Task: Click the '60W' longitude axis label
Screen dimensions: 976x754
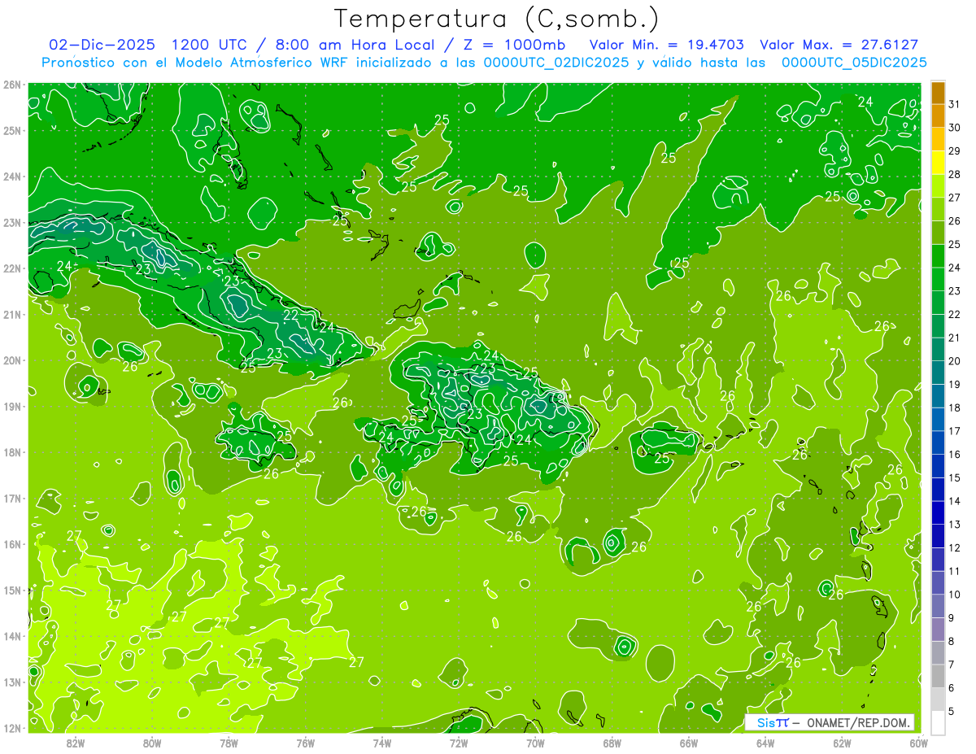Action: 918,743
